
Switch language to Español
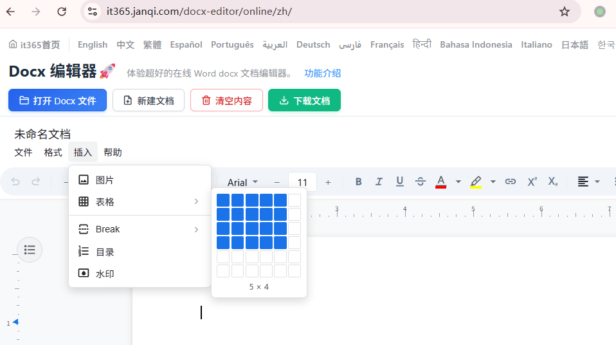(x=186, y=45)
